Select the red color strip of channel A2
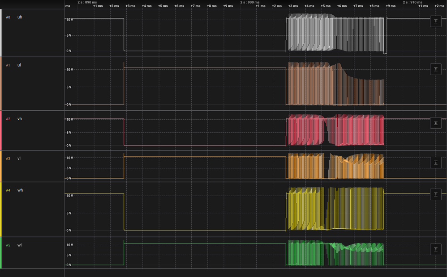447x277 pixels. tap(1, 130)
